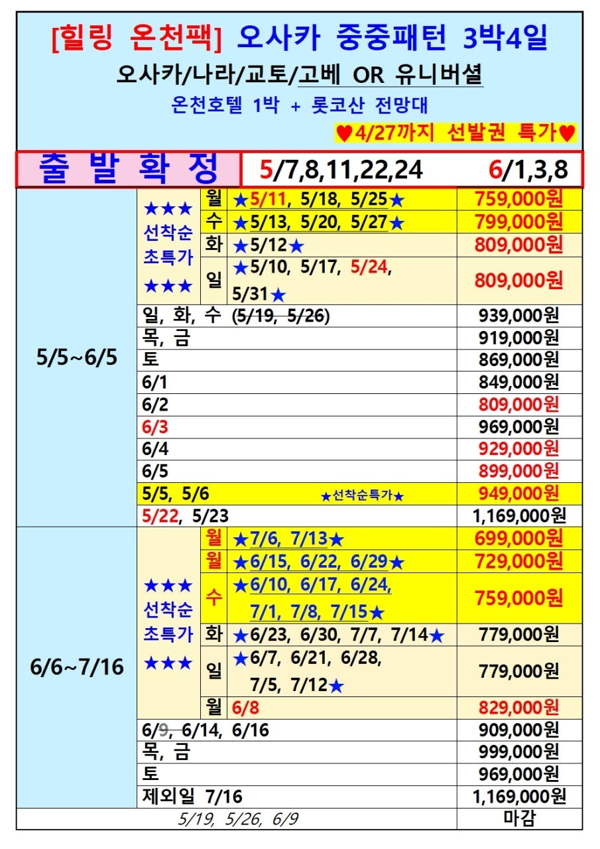Screen dimensions: 600x849
Task: Select confirmed departure dates '5/7,8,11,22,24'
Action: tap(341, 170)
